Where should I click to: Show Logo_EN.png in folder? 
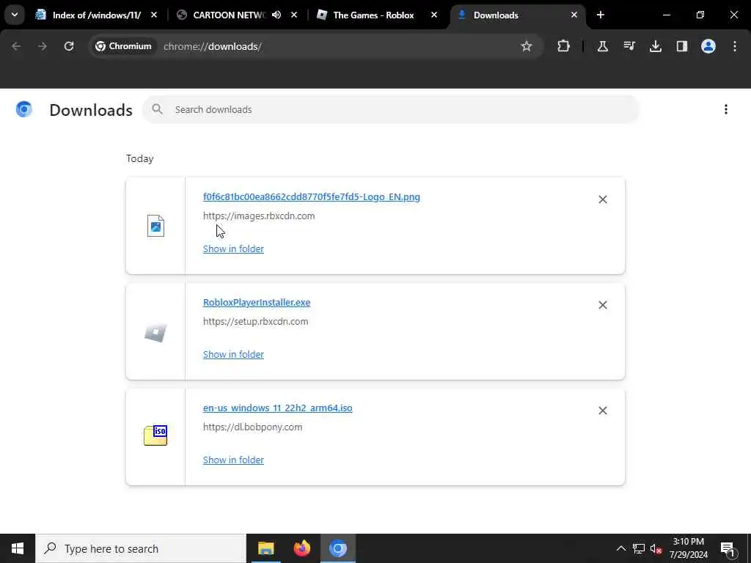pyautogui.click(x=233, y=249)
